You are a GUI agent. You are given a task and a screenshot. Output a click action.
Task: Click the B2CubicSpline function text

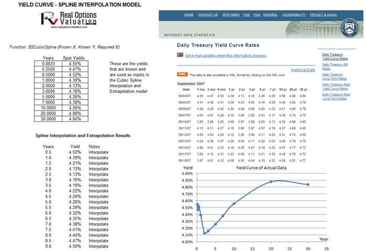pos(64,47)
